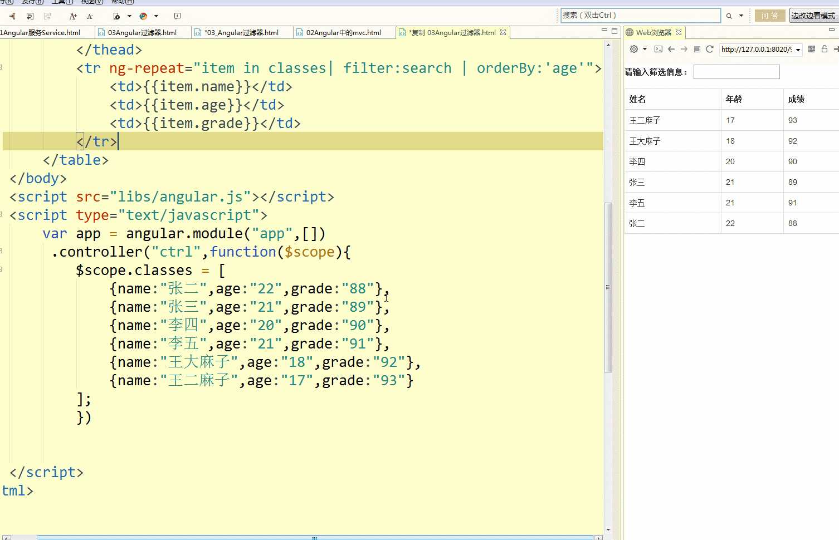839x540 pixels.
Task: Stop loading in the Web browser
Action: (697, 49)
